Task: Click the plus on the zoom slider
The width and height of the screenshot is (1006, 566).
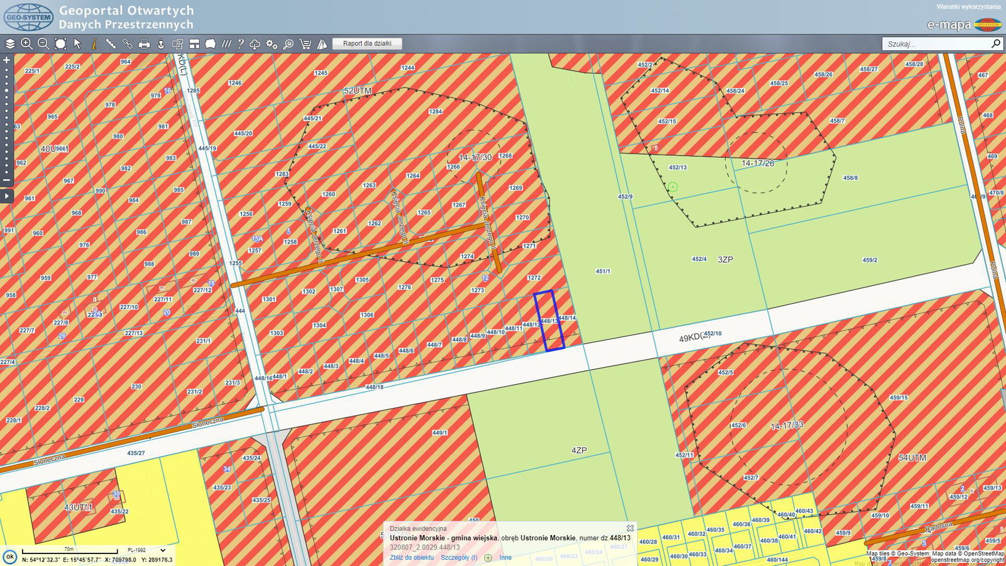Action: click(x=7, y=60)
